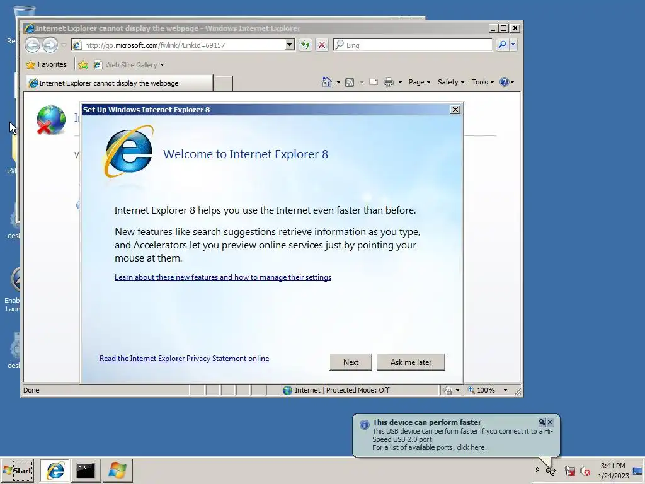
Task: Click the Start button
Action: point(18,470)
